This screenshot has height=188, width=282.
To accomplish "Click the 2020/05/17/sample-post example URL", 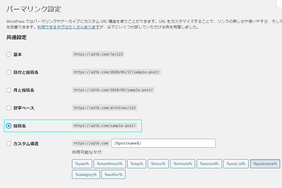I will click(x=116, y=72).
